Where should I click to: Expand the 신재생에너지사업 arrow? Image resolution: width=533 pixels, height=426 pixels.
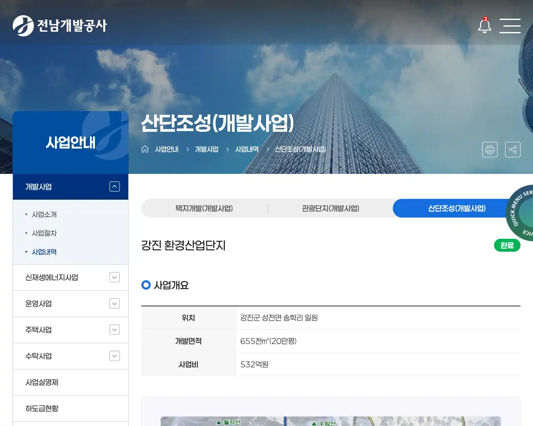click(x=115, y=277)
